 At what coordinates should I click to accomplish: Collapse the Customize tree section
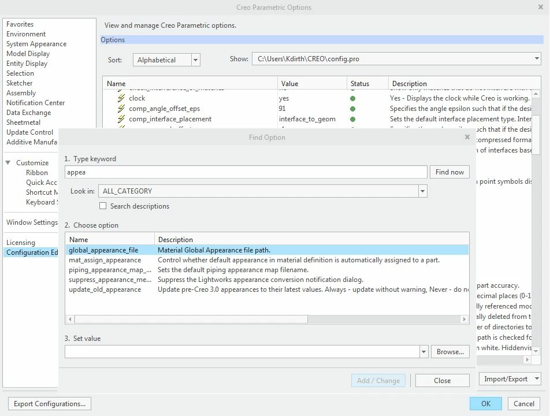coord(8,162)
